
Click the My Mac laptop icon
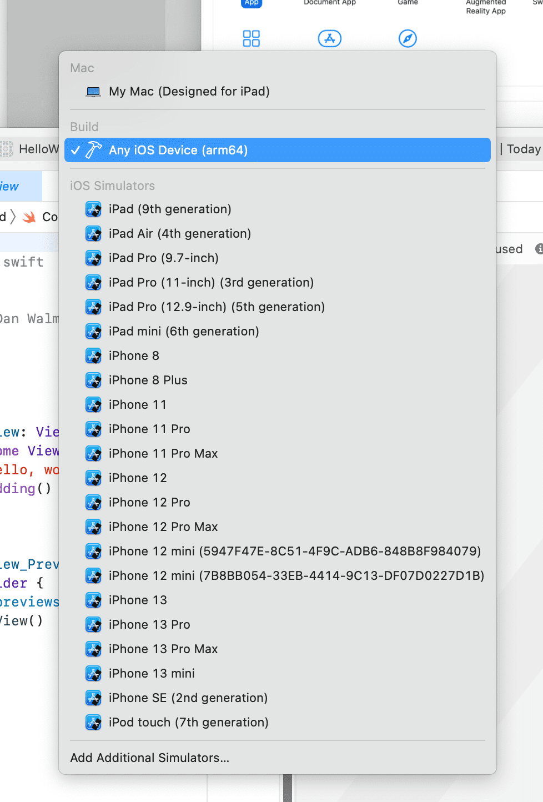[x=93, y=92]
